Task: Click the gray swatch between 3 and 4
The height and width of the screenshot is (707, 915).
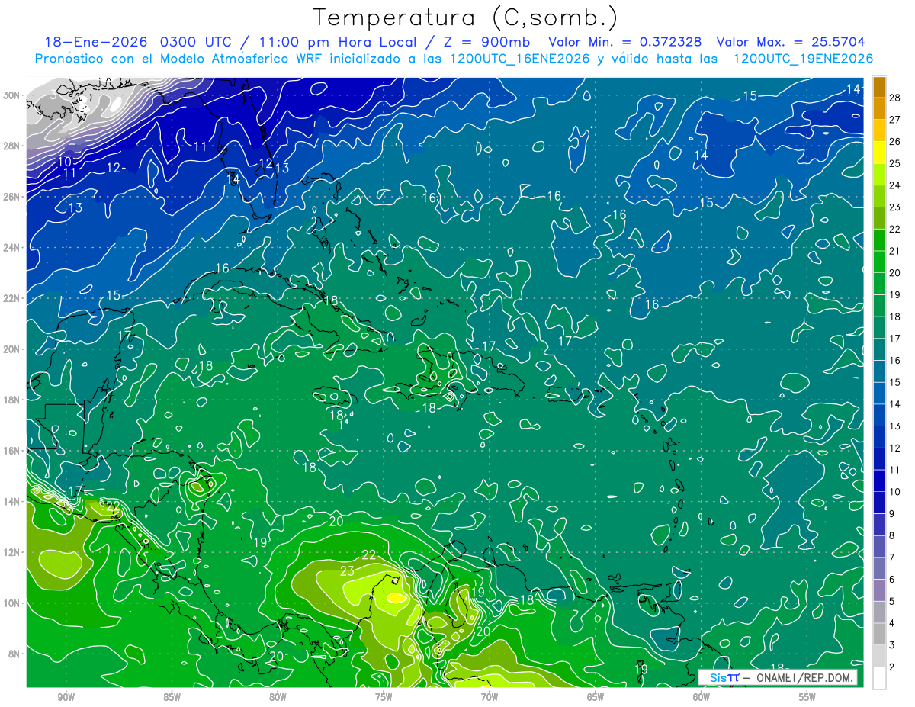Action: pyautogui.click(x=879, y=634)
